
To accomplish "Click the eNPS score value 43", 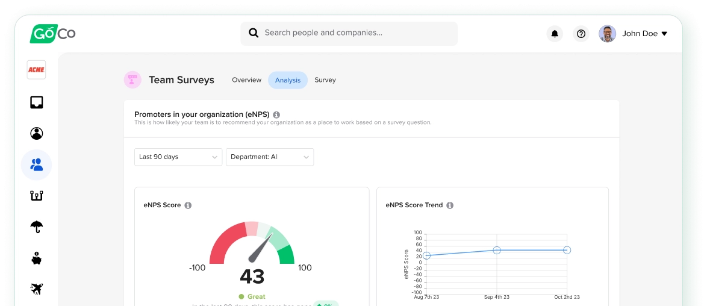I will [252, 276].
